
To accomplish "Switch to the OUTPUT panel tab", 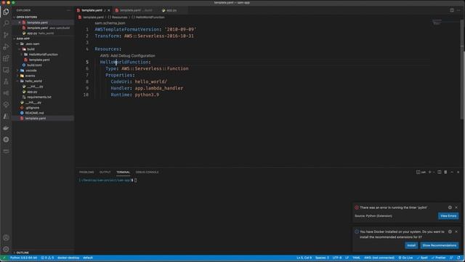I will (x=105, y=172).
